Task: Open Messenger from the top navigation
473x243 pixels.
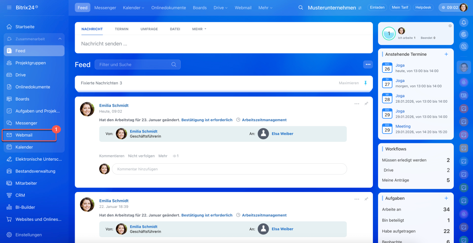Action: pos(105,8)
